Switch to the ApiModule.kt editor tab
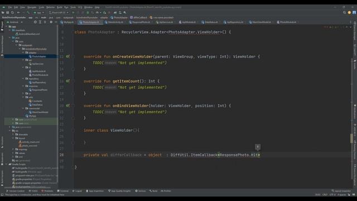 189,22
